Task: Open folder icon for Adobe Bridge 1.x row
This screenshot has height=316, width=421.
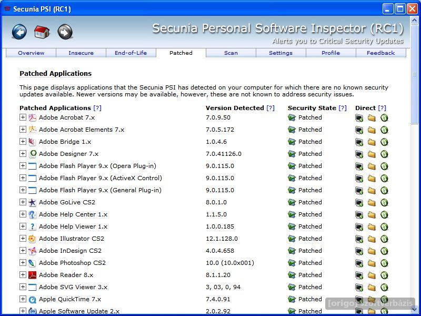Action: (x=372, y=142)
